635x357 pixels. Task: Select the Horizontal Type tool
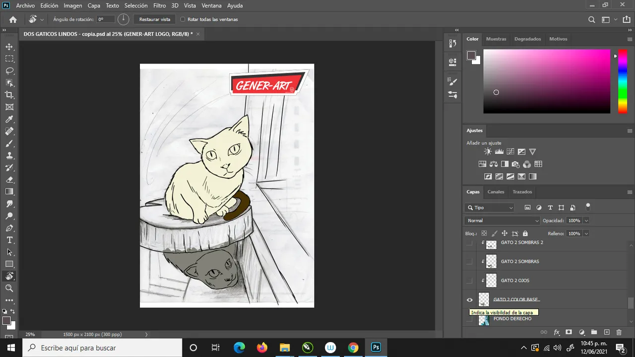click(x=9, y=240)
